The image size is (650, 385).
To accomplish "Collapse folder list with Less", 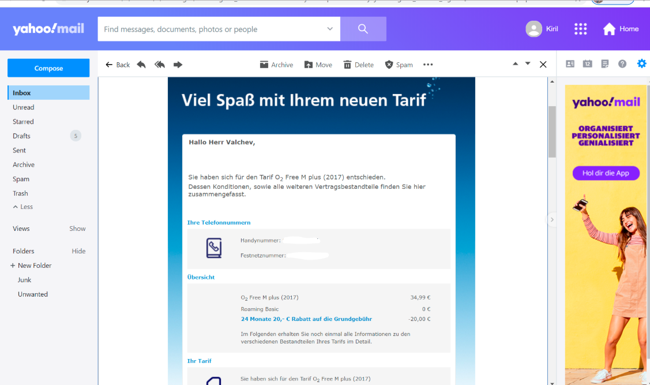I will 23,207.
